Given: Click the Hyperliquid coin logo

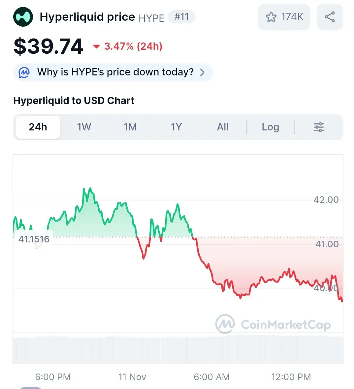Looking at the screenshot, I should 23,17.
